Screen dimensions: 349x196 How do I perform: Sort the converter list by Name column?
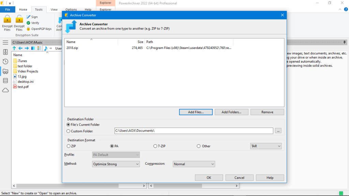click(x=91, y=42)
